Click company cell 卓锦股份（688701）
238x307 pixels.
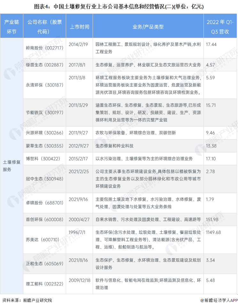pos(44,203)
